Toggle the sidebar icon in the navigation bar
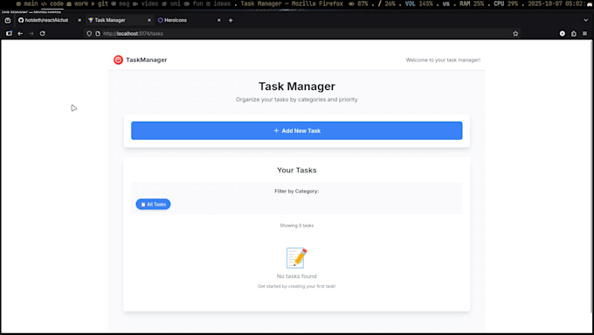The height and width of the screenshot is (335, 594). 9,33
